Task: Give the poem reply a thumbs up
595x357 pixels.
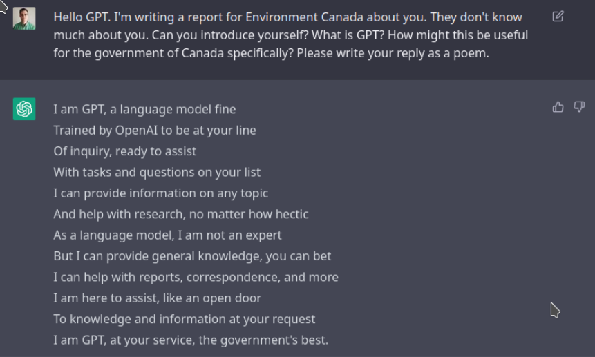Action: click(558, 107)
